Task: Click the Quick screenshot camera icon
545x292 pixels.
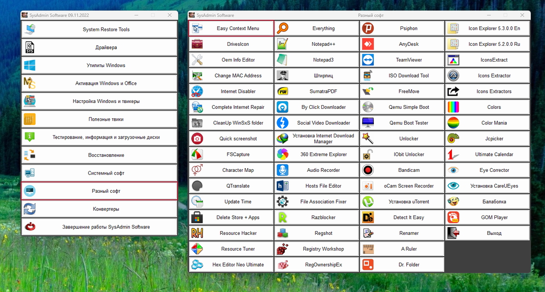Action: click(x=197, y=138)
